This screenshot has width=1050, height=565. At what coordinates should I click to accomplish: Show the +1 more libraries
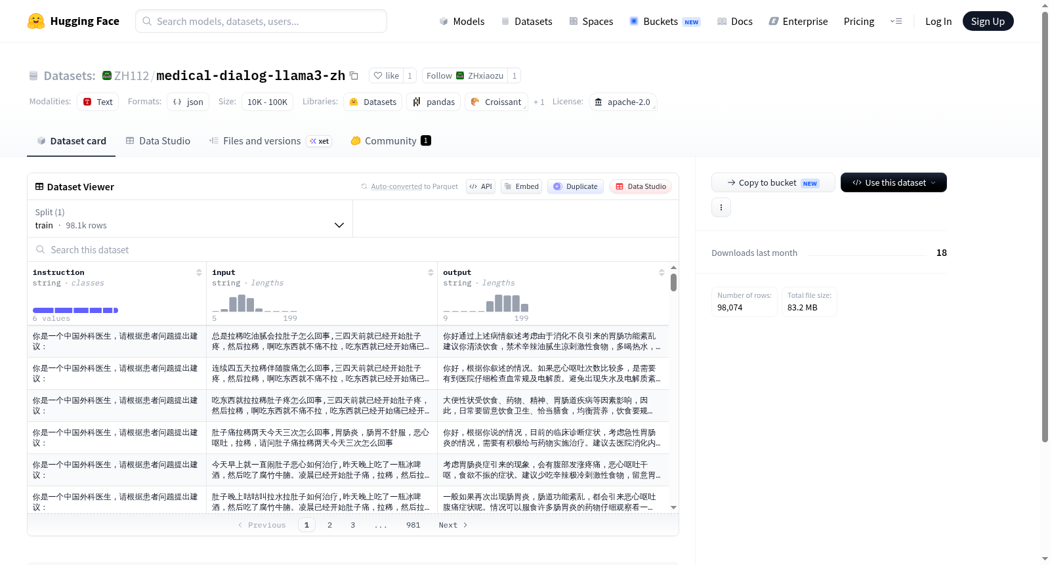click(539, 102)
